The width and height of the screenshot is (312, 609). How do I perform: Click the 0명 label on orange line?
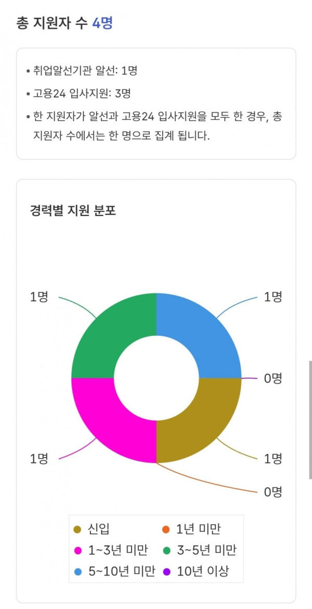(273, 492)
